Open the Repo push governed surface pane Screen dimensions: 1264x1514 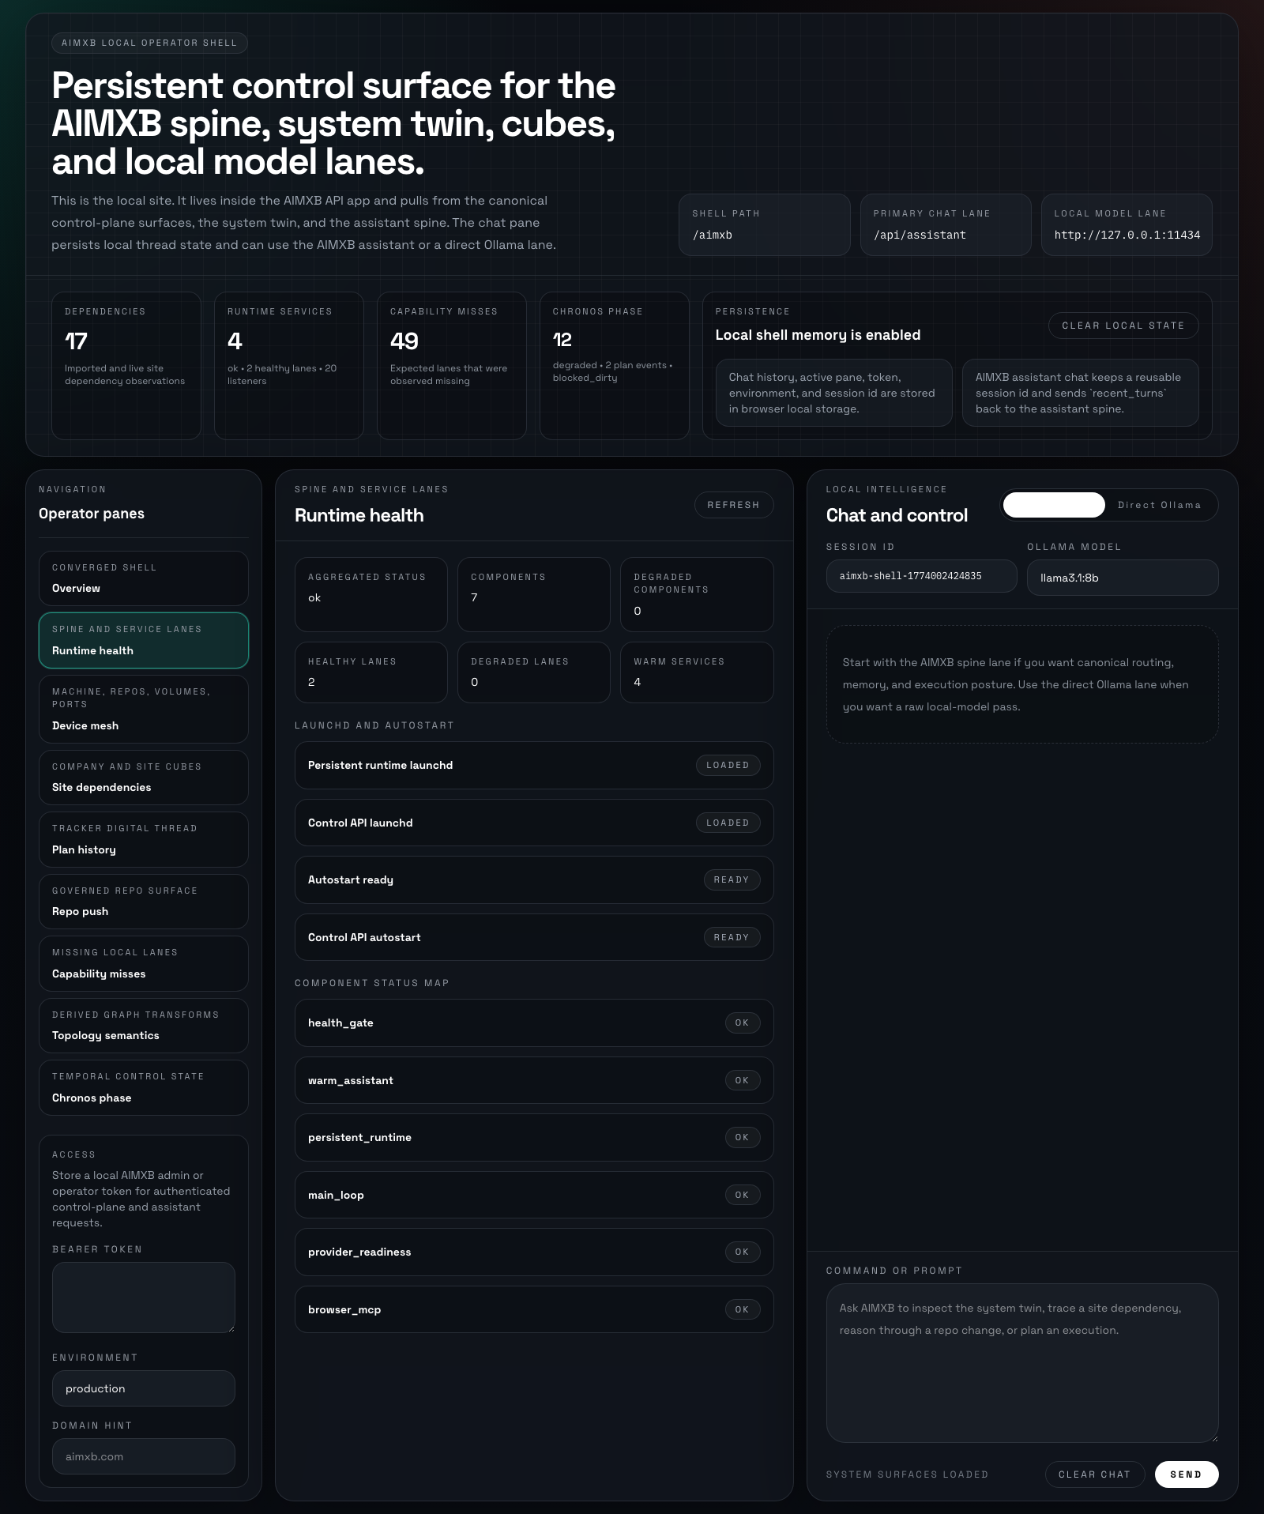coord(143,902)
